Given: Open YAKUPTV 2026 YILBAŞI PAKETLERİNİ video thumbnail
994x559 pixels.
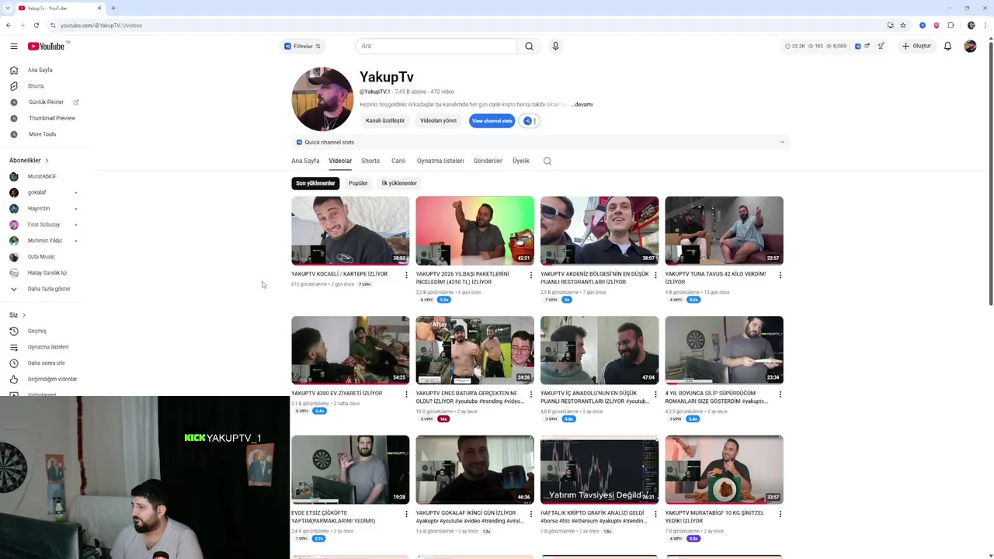Looking at the screenshot, I should click(475, 231).
